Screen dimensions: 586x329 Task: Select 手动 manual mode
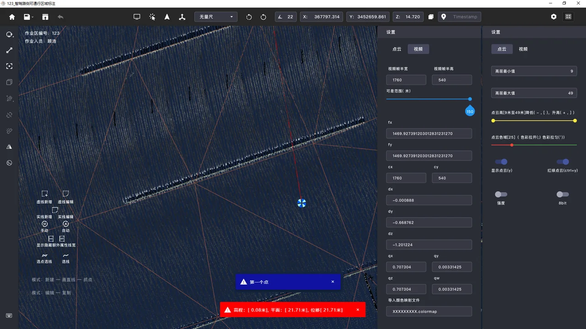click(x=44, y=227)
